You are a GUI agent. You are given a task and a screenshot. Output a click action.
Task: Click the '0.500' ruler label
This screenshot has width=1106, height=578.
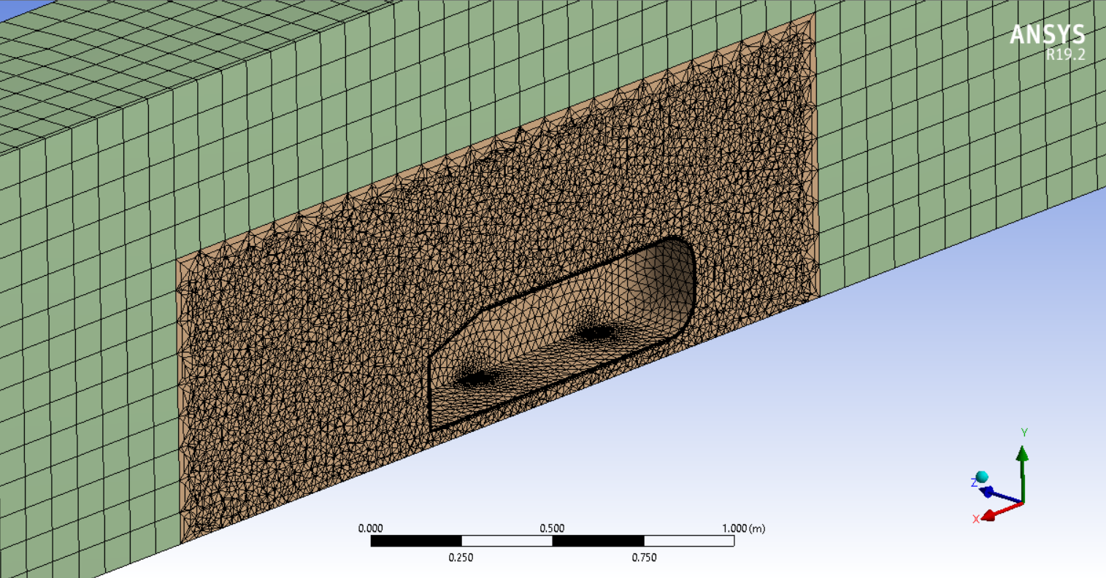point(552,528)
